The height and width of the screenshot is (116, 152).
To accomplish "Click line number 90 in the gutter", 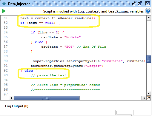I will coord(6,61).
